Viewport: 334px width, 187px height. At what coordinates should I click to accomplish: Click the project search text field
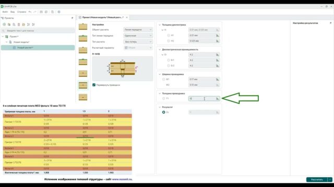tap(38, 31)
